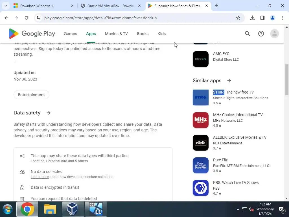The image size is (289, 217).
Task: Open the tab search dropdown
Action: tap(6, 6)
